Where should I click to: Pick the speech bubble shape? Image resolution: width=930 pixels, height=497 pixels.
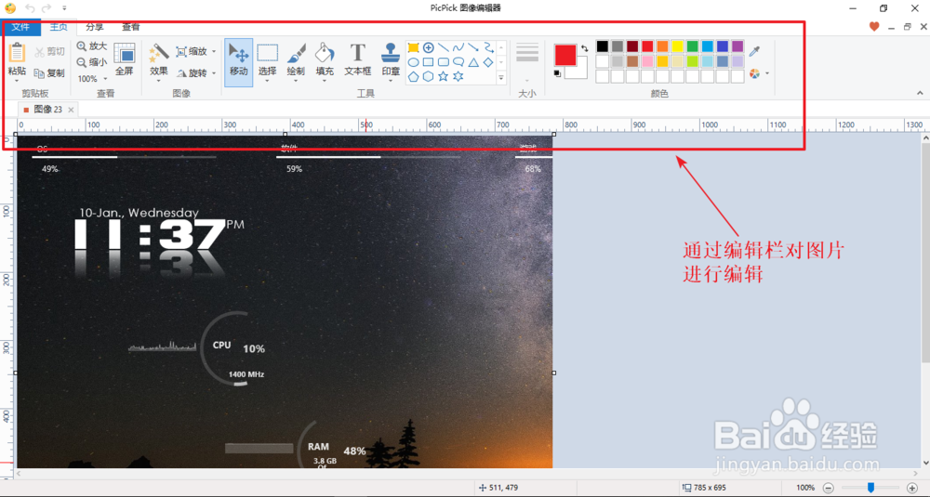458,62
